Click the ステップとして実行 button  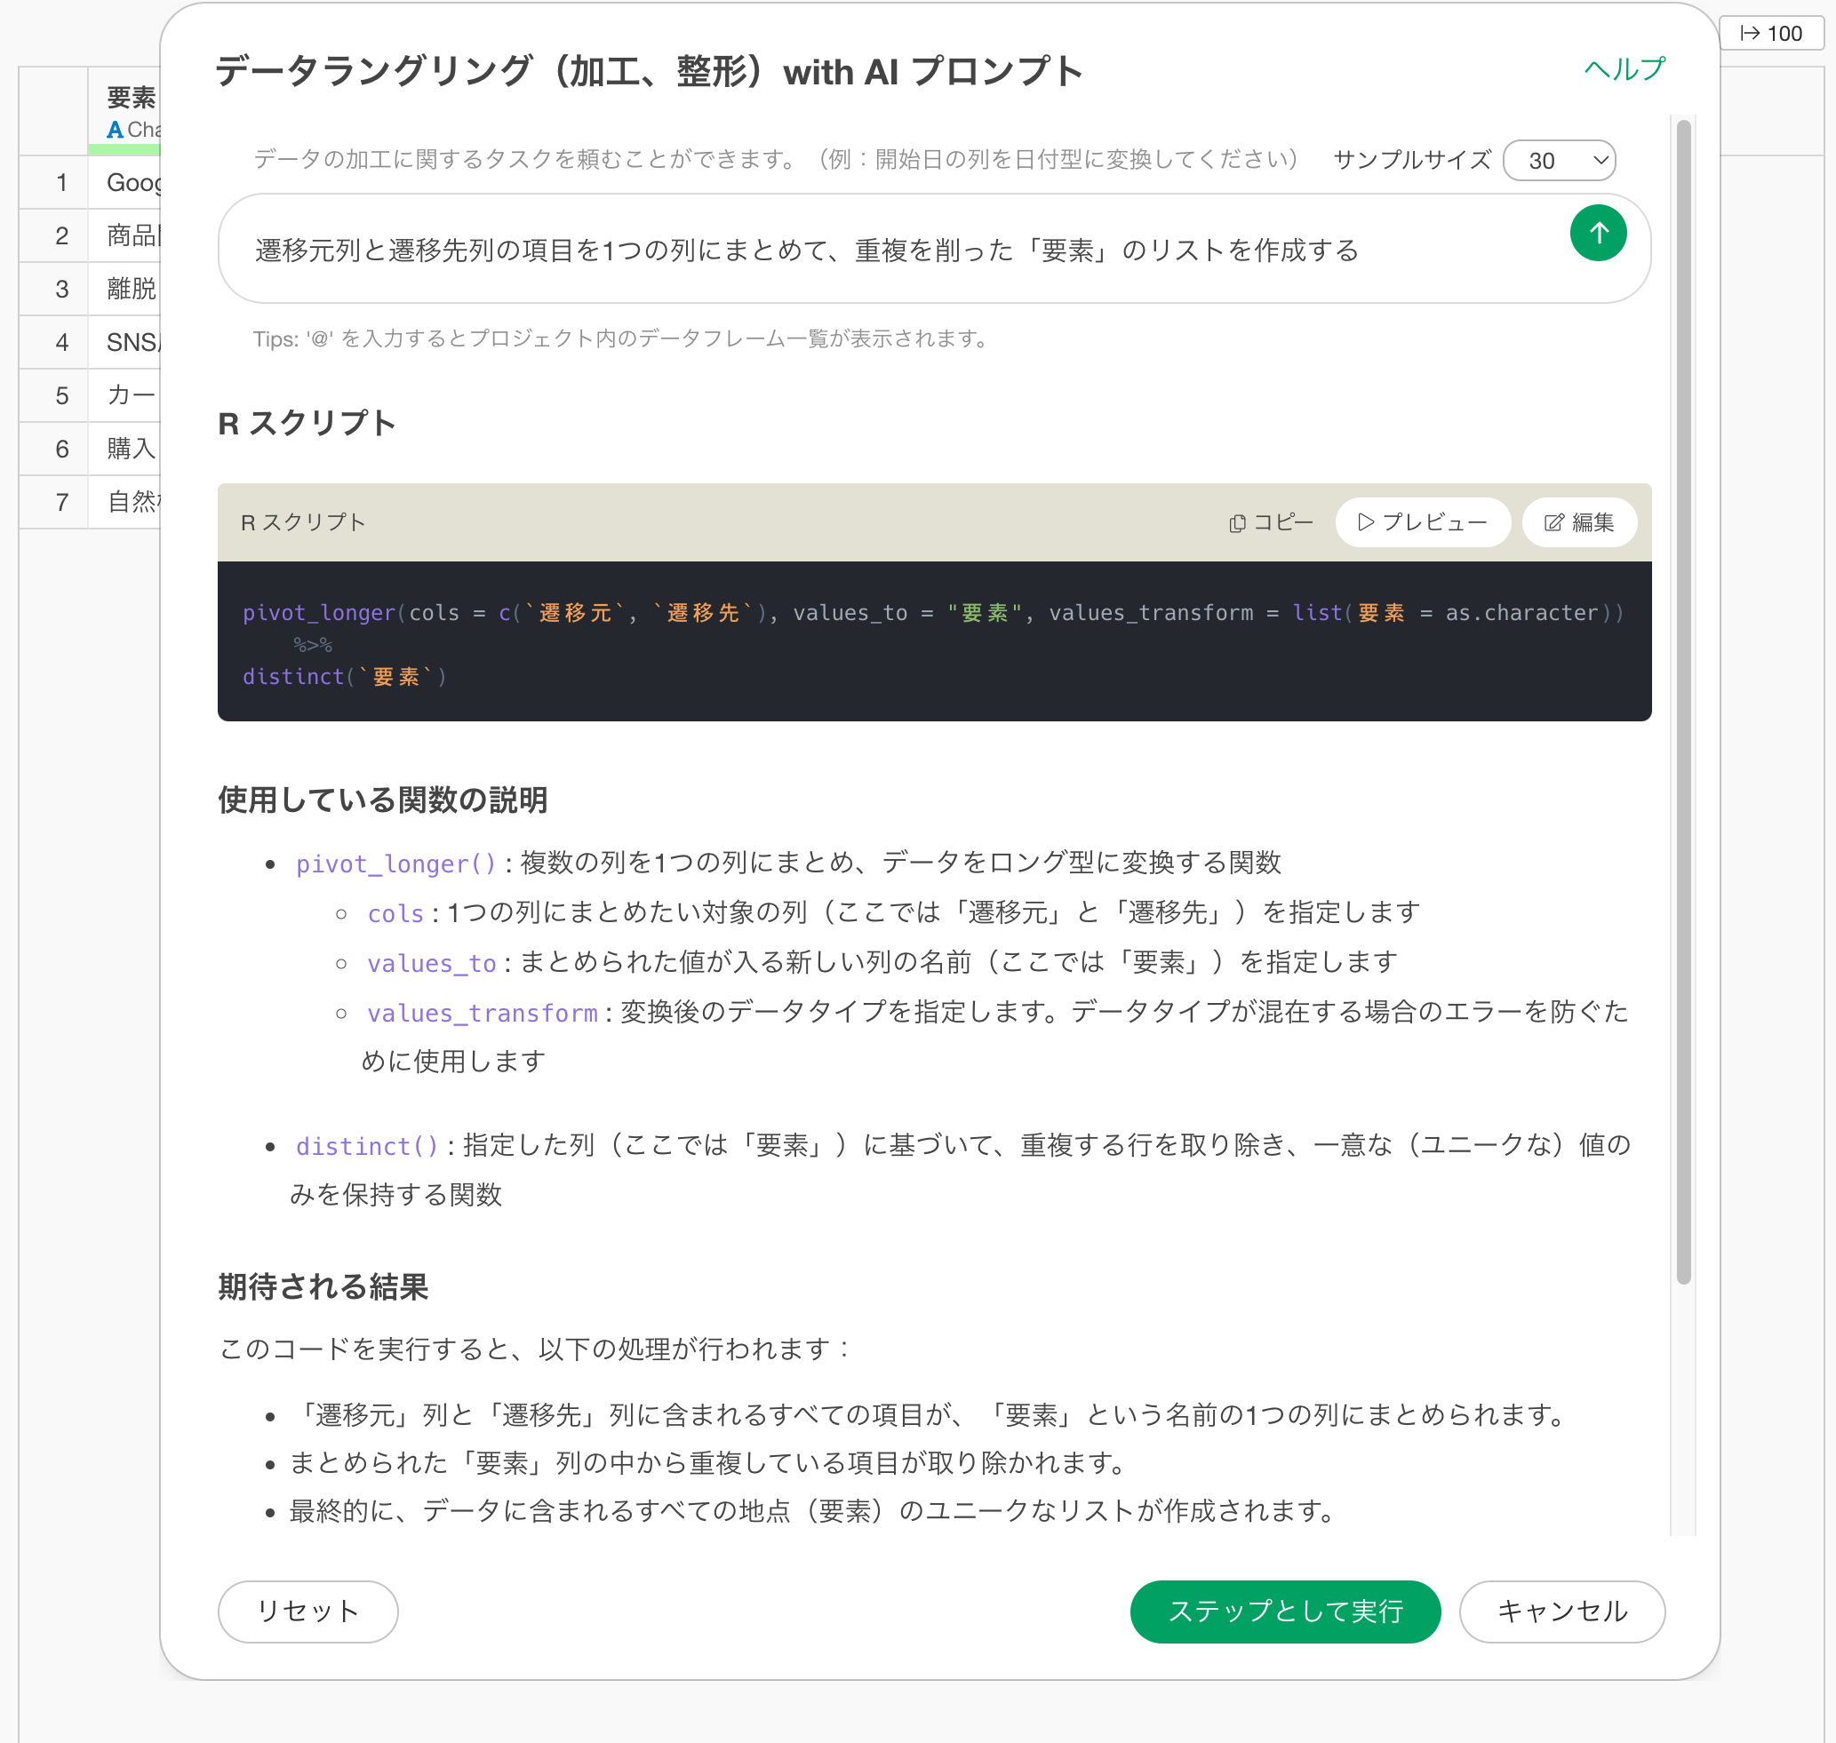1285,1611
